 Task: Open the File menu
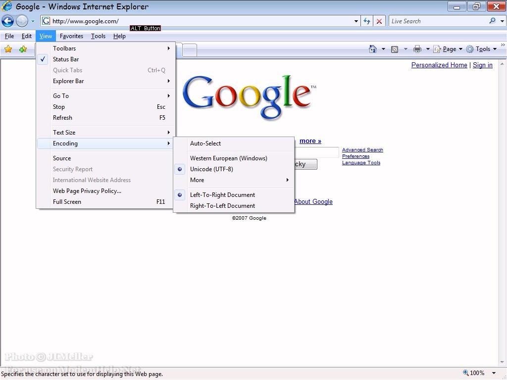tap(9, 36)
